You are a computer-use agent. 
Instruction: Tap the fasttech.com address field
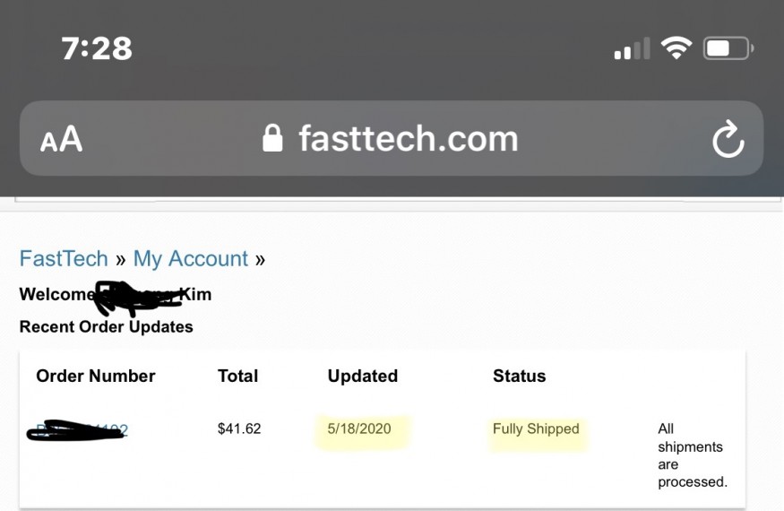[392, 138]
